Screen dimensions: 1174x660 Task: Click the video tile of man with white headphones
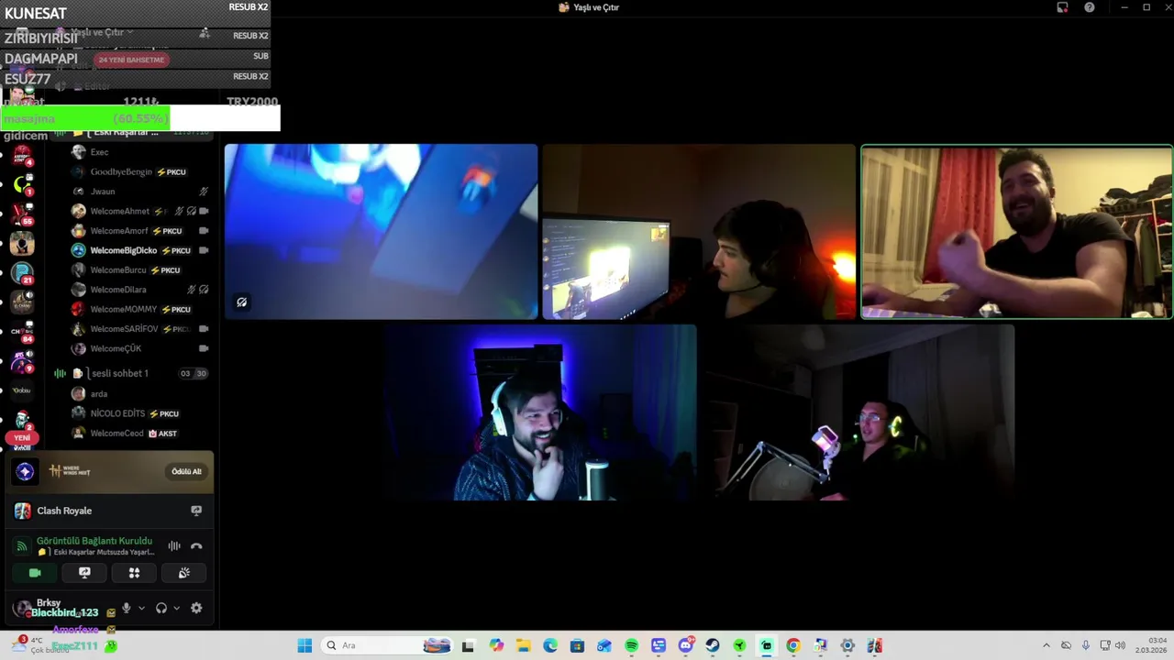[540, 412]
